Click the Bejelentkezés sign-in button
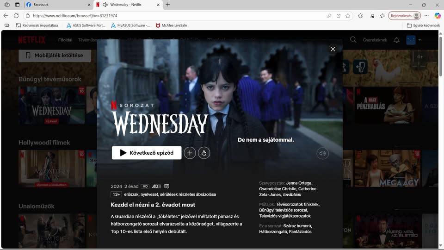The image size is (444, 250). click(404, 16)
